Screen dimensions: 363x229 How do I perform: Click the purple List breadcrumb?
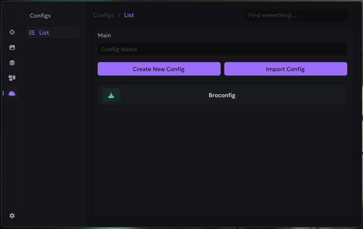(129, 15)
